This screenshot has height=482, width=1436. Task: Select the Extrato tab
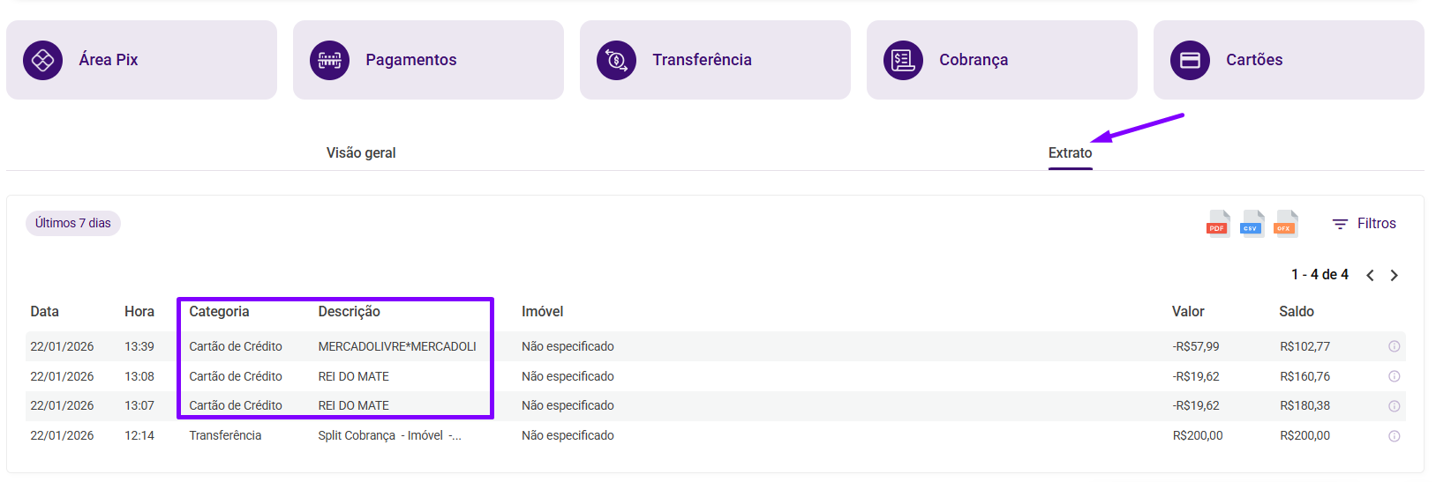pos(1070,153)
